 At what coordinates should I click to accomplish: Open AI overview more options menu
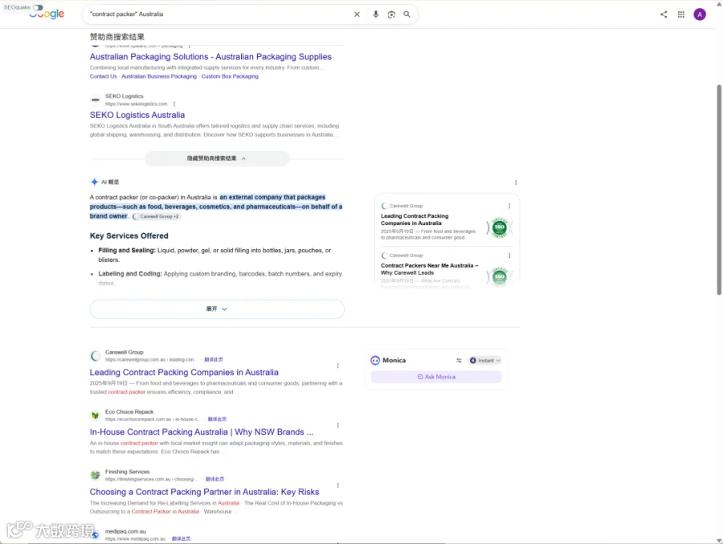tap(516, 182)
